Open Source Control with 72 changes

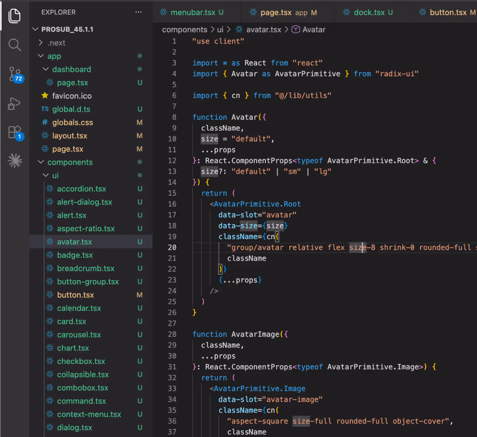(16, 74)
